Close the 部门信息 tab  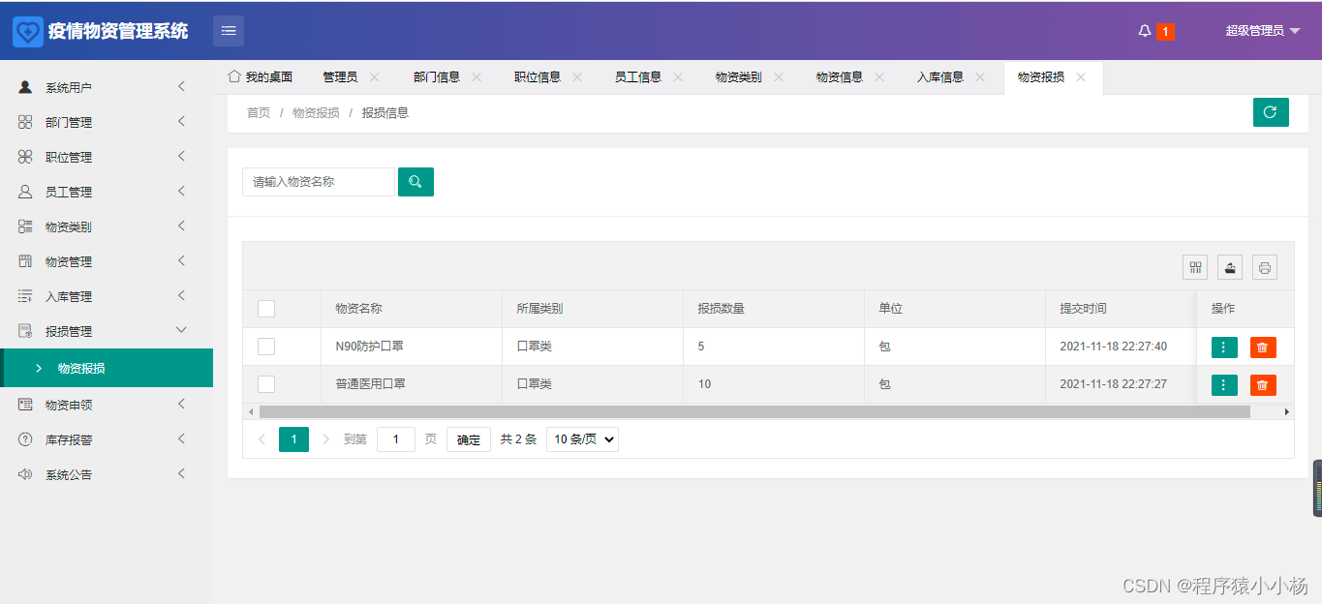click(x=477, y=76)
